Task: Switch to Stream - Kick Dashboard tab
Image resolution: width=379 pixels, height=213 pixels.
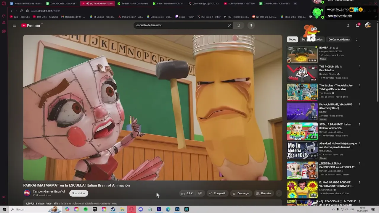Action: [x=132, y=4]
